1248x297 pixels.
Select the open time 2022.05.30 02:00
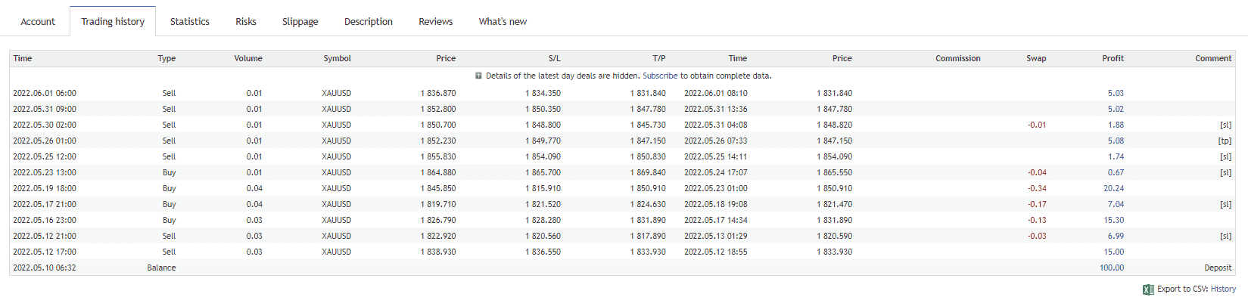[45, 125]
